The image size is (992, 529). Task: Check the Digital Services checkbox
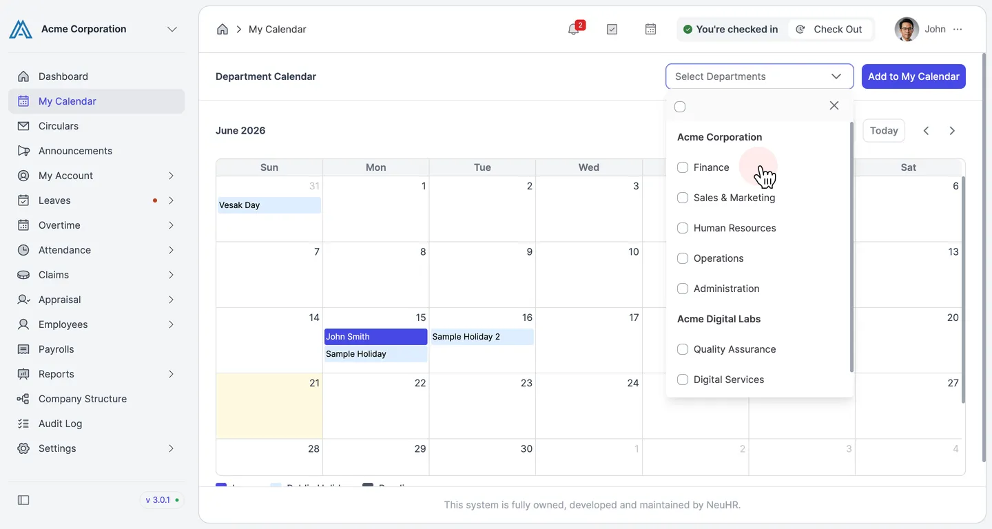click(x=683, y=380)
